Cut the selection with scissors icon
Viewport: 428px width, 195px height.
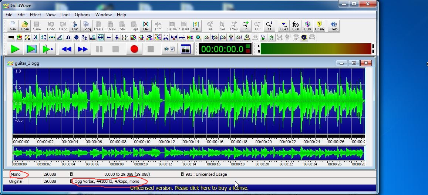pos(75,26)
